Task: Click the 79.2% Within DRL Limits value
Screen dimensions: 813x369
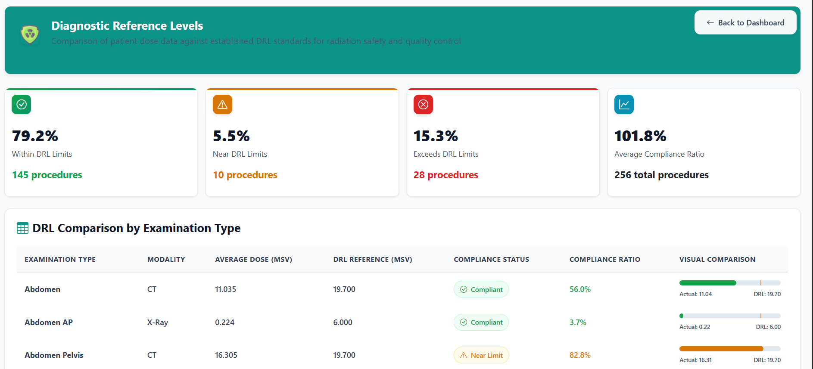Action: coord(35,136)
